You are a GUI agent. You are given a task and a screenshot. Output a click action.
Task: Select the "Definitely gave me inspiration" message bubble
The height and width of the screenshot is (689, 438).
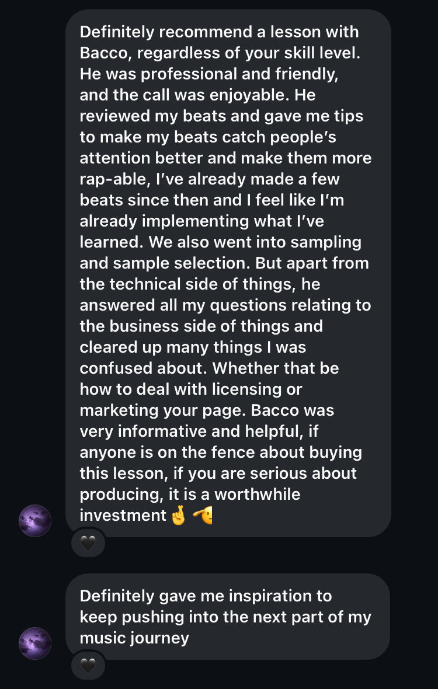point(228,617)
